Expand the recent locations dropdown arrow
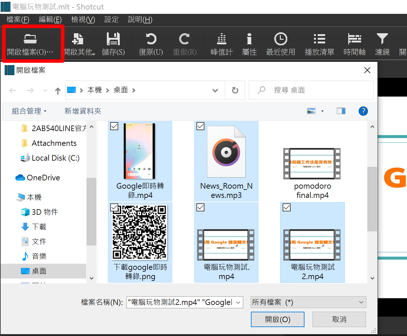Screen dimensions: 407x336 [45, 90]
